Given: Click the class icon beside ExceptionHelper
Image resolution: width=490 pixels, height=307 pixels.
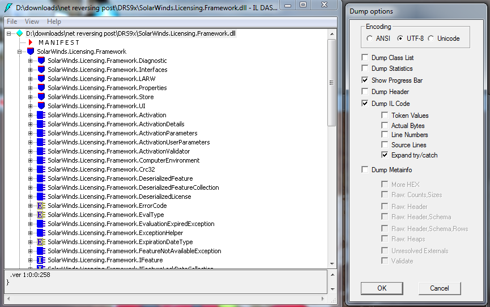Looking at the screenshot, I should tap(41, 233).
